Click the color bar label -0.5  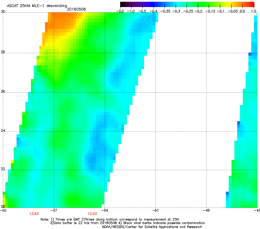click(x=142, y=11)
